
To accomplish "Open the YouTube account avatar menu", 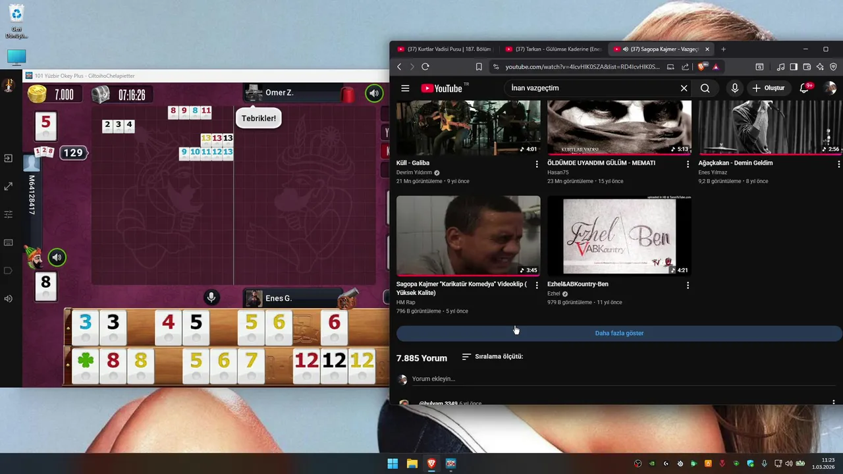I will [829, 88].
